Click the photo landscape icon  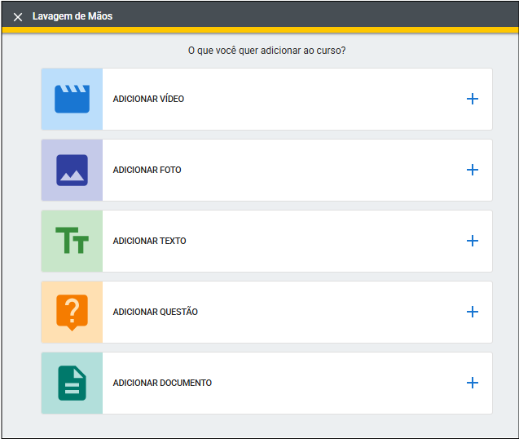(72, 170)
